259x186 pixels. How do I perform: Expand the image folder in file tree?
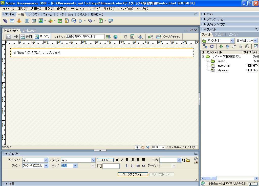207,61
